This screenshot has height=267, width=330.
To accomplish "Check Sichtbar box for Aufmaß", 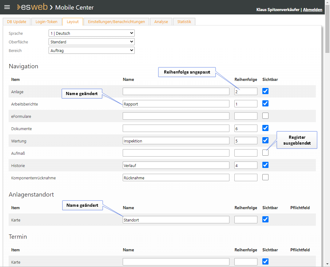I will tap(265, 153).
